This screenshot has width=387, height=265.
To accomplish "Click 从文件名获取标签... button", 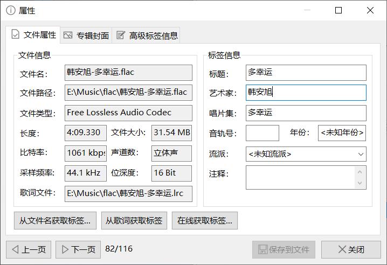I will (x=55, y=220).
